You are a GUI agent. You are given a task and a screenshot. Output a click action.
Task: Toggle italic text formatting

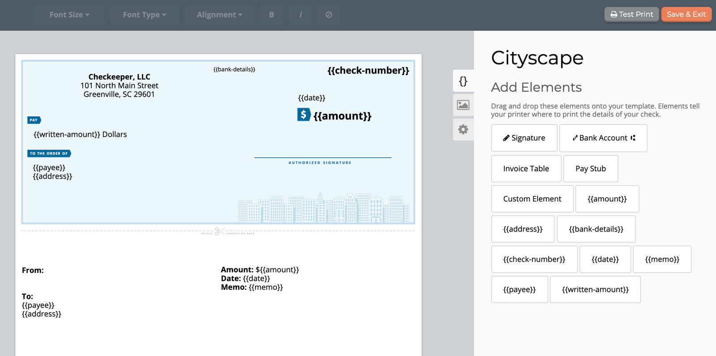[301, 15]
